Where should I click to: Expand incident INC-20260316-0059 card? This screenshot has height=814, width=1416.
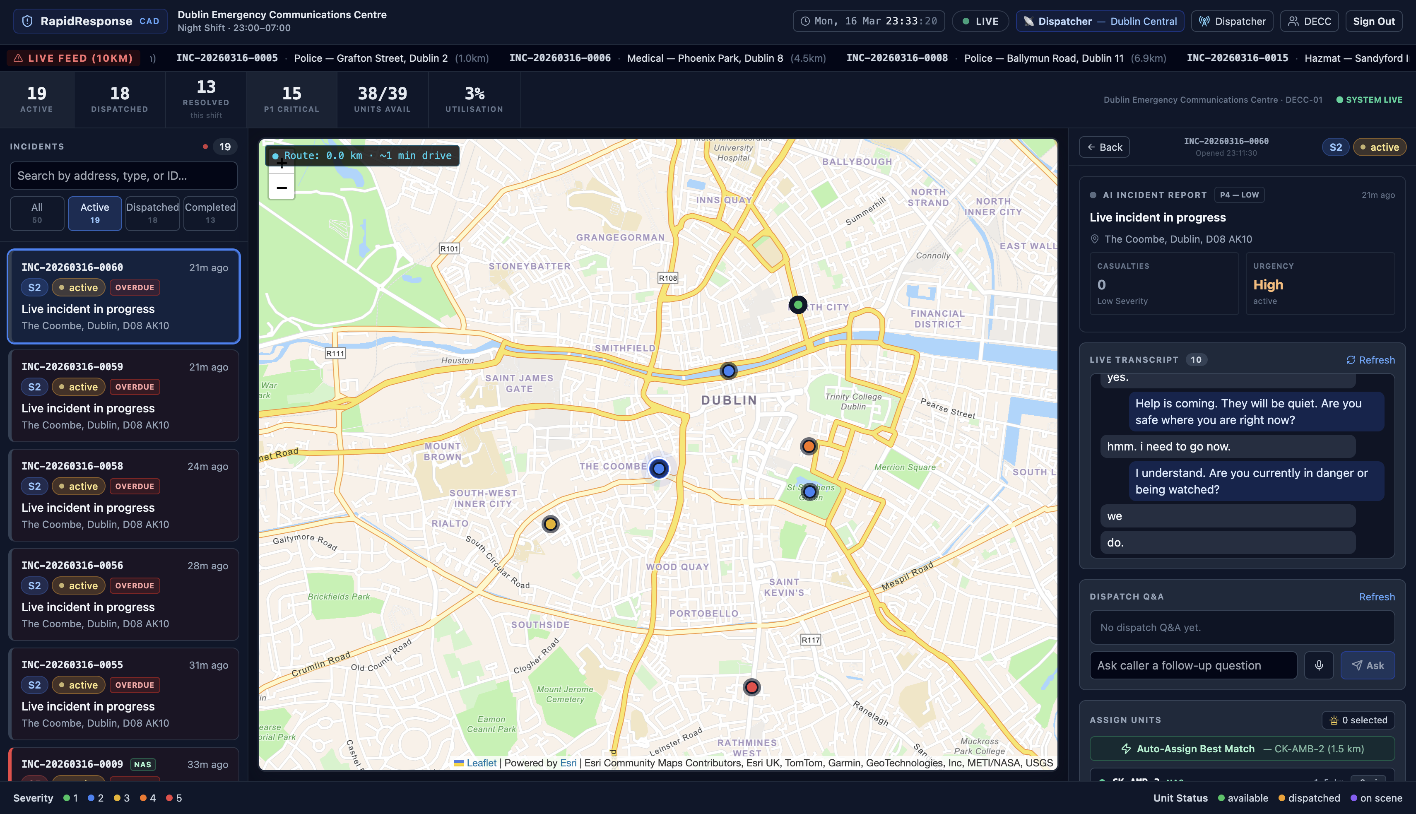[x=123, y=396]
